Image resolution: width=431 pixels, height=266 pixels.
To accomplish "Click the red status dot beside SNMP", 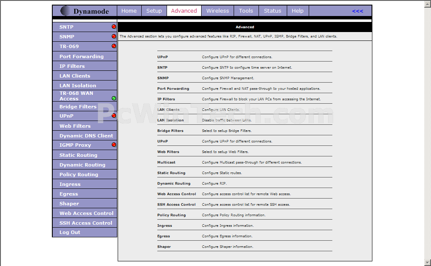I will click(x=114, y=36).
